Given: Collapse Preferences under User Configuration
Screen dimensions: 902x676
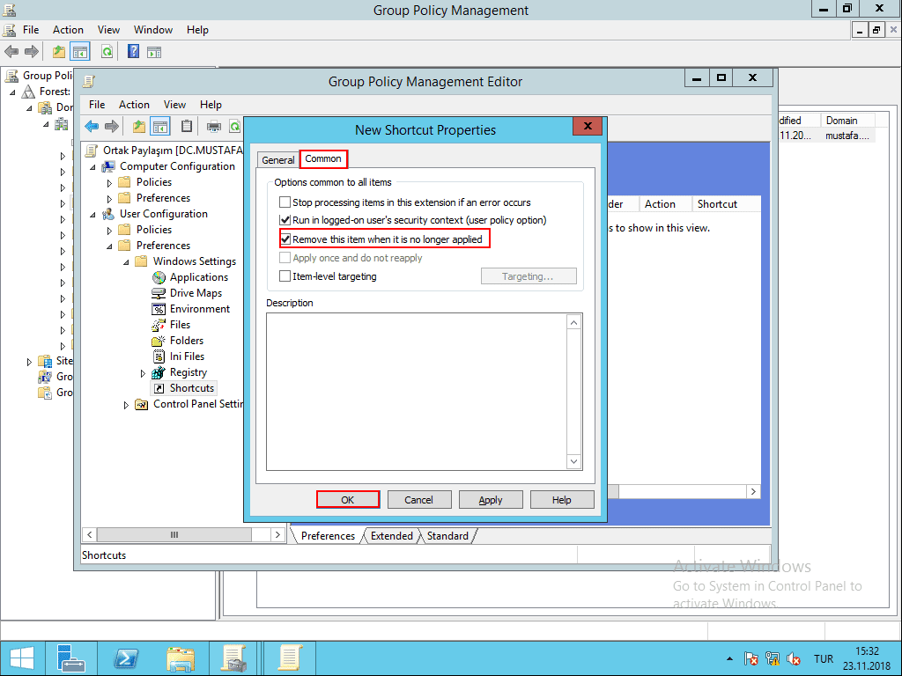Looking at the screenshot, I should click(109, 246).
